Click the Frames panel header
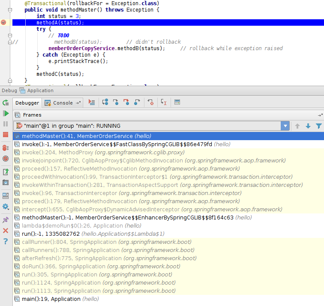The height and width of the screenshot is (306, 324). [x=168, y=115]
